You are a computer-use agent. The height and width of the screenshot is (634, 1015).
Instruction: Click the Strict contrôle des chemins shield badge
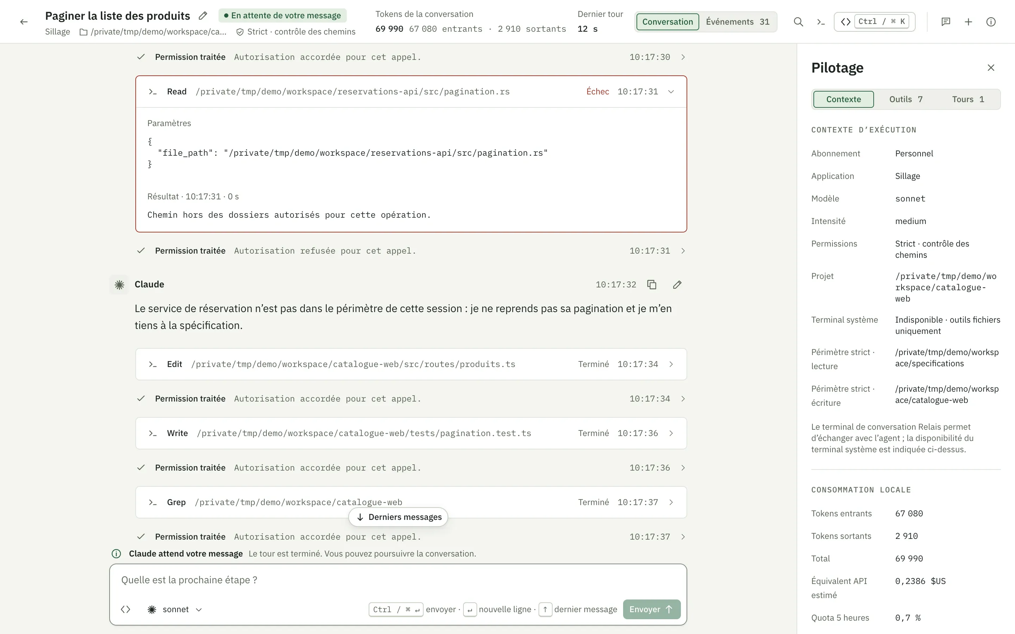tap(296, 32)
